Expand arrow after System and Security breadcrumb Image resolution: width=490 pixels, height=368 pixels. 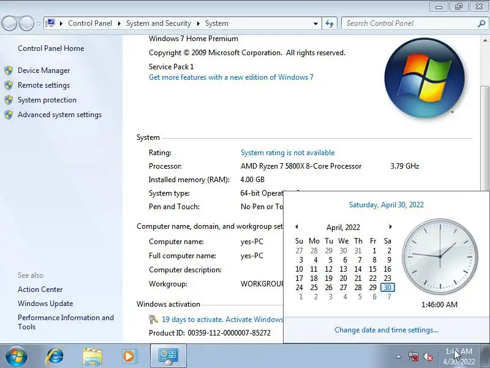click(198, 23)
